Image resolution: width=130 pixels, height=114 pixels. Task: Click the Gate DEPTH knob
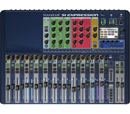point(53,36)
